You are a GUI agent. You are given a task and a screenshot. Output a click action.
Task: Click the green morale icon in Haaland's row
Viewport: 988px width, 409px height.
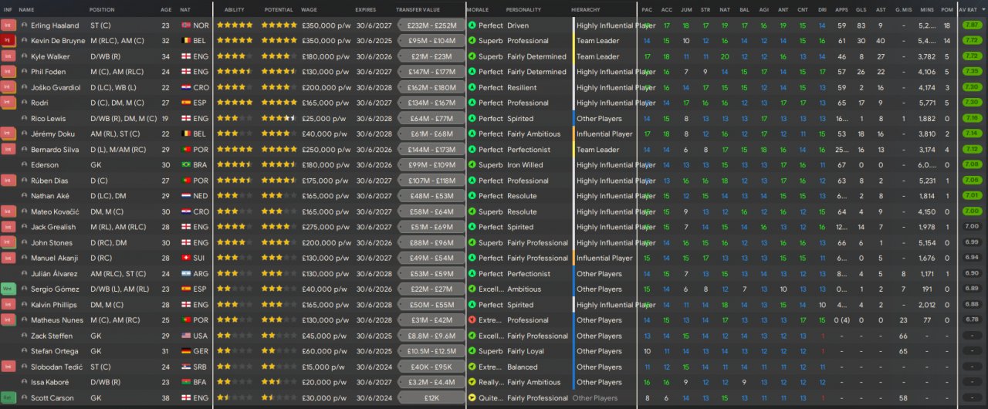point(472,25)
